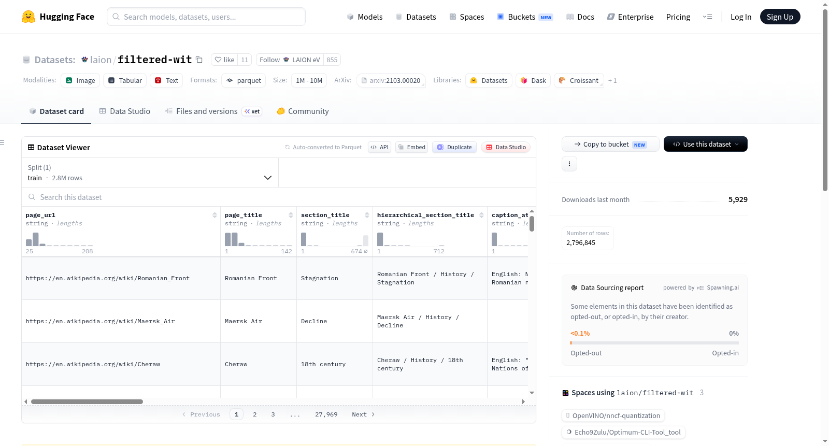
Task: Click Copy to bucket button
Action: [610, 144]
